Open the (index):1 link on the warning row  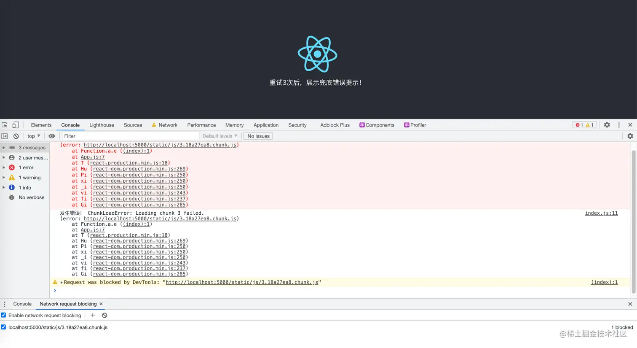pos(604,282)
